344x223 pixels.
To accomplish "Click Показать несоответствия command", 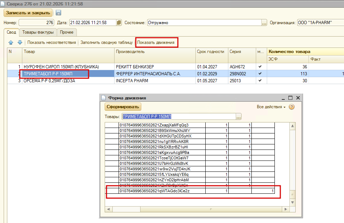I will pos(52,42).
